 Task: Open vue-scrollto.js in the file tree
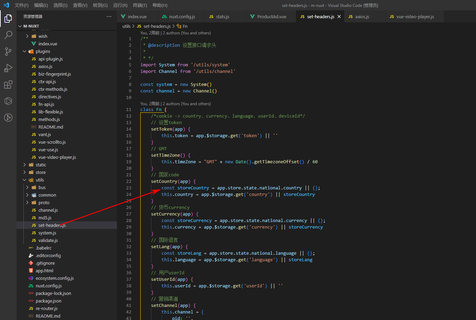coord(67,142)
